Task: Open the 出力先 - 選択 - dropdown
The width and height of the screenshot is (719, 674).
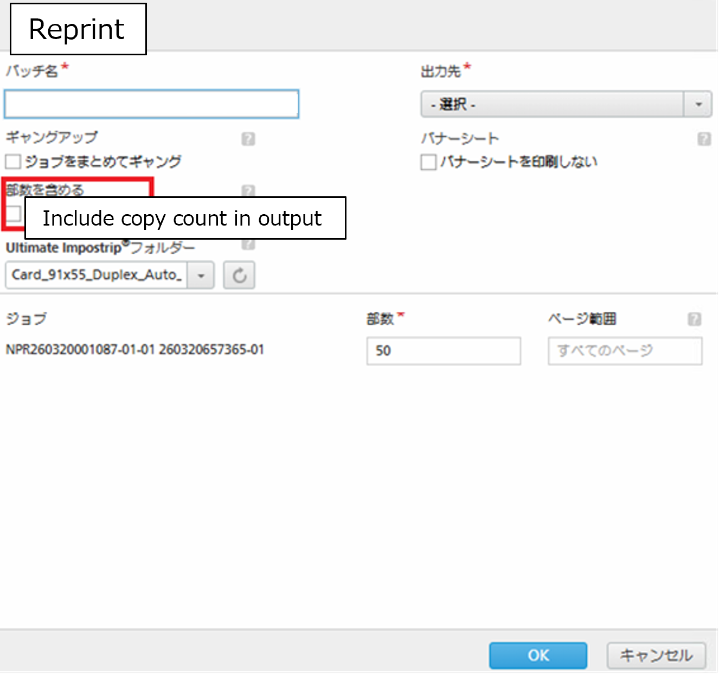Action: click(566, 104)
